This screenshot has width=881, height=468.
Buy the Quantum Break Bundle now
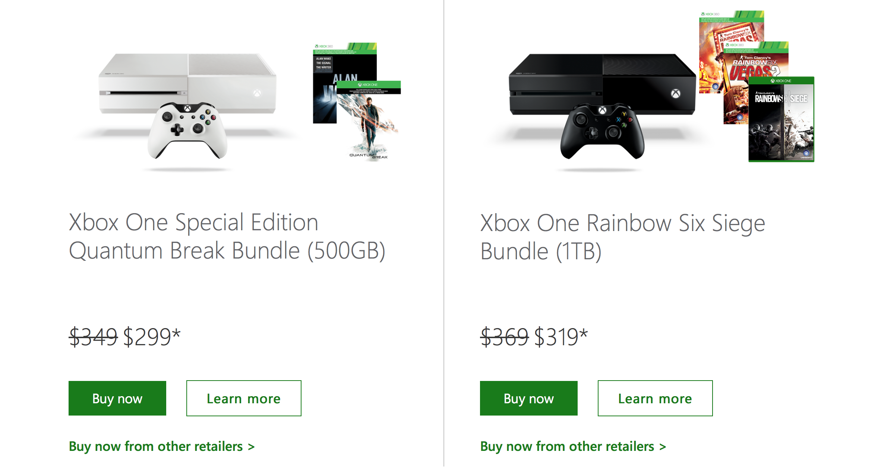117,398
